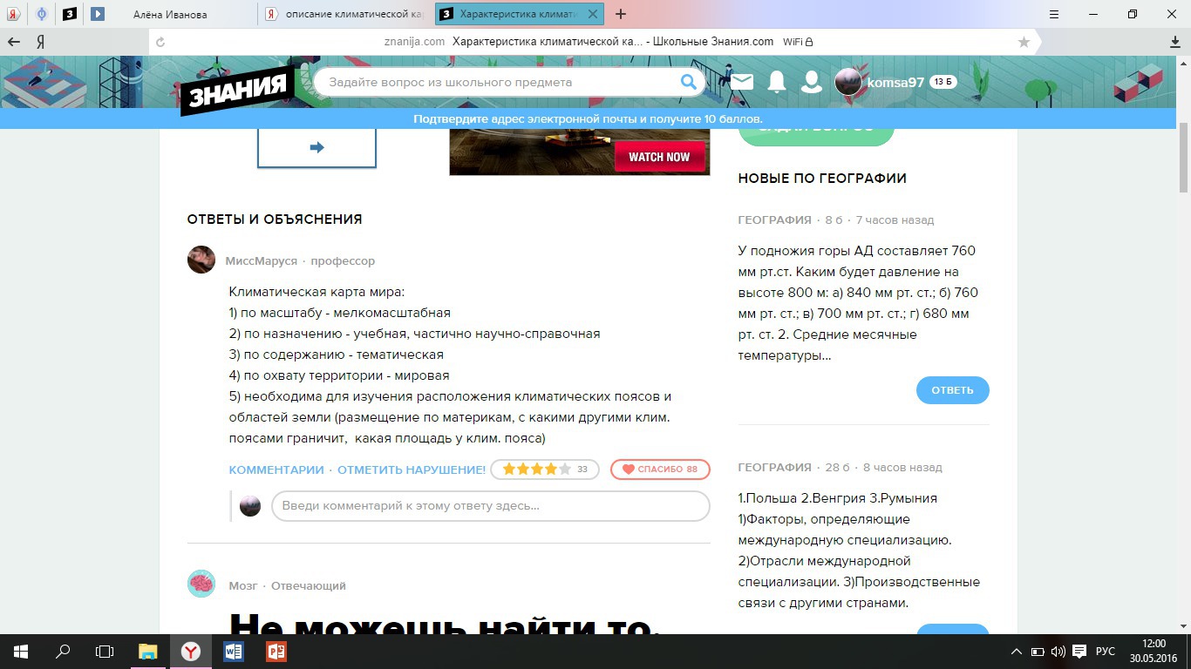Rate the answer with the fifth gray star
Image resolution: width=1191 pixels, height=669 pixels.
coord(565,470)
